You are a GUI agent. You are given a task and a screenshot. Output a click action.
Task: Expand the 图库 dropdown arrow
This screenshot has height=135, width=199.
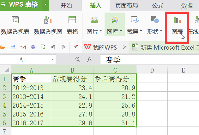pyautogui.click(x=121, y=31)
